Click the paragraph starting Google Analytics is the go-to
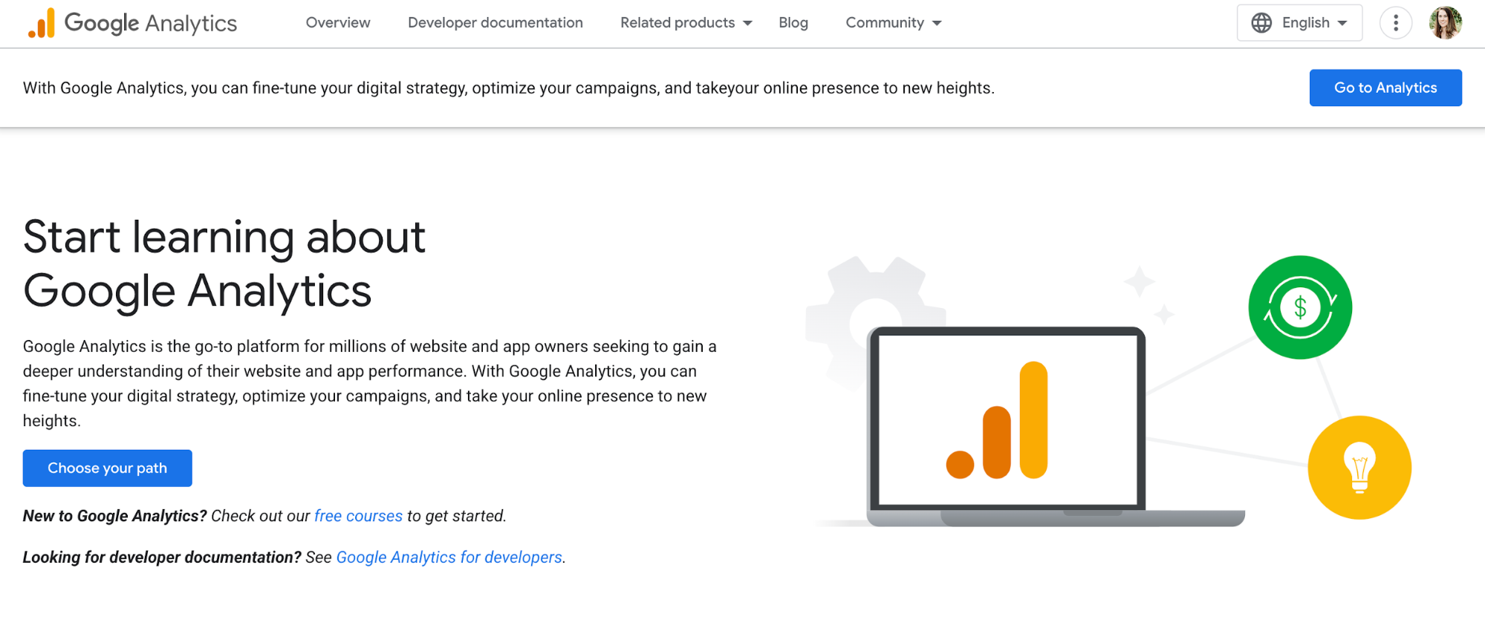 [x=370, y=384]
